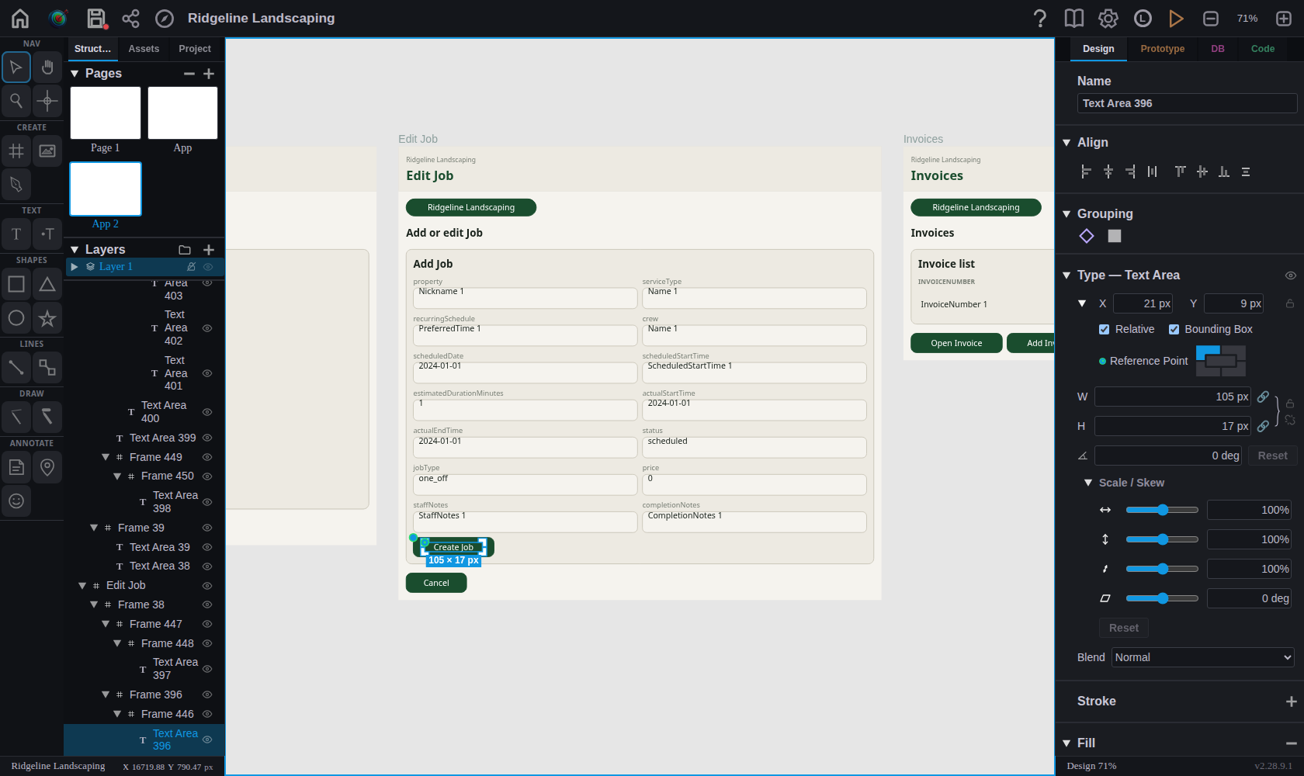Switch to the Assets tab

click(144, 49)
